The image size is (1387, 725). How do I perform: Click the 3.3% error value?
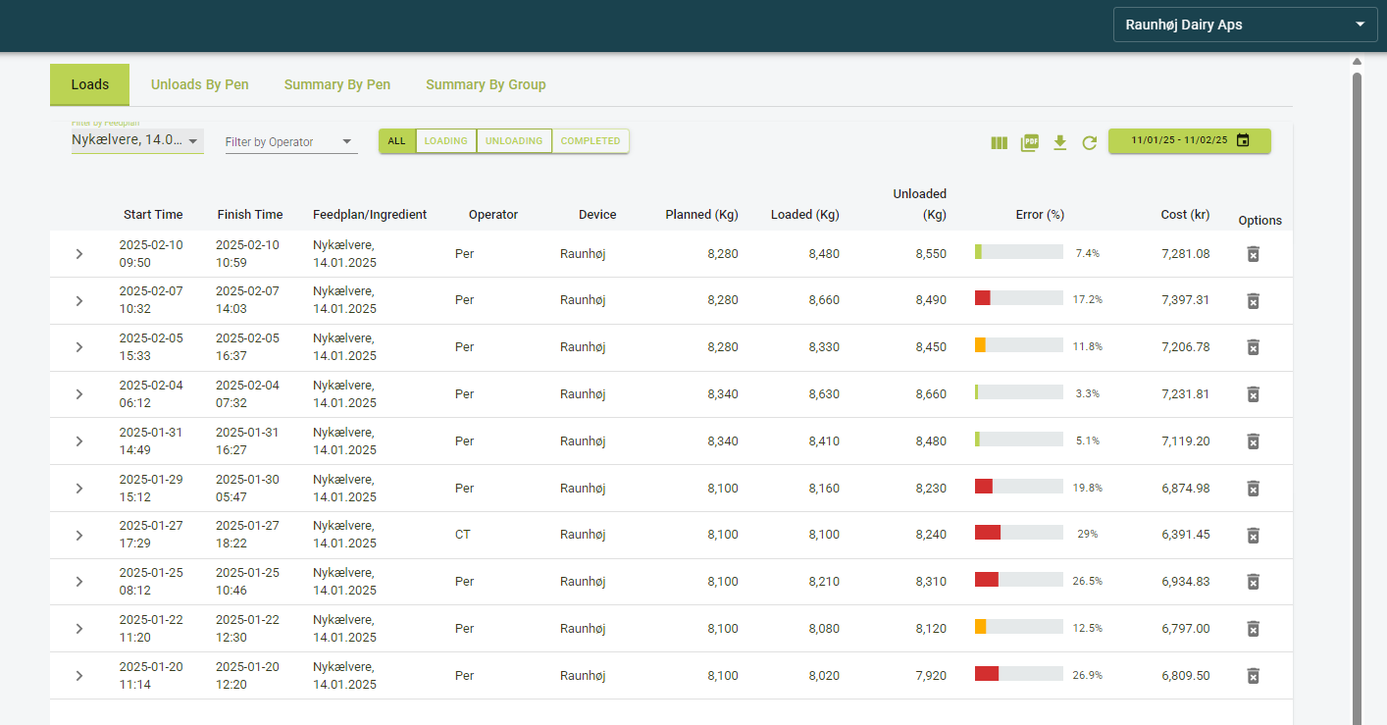[1087, 394]
